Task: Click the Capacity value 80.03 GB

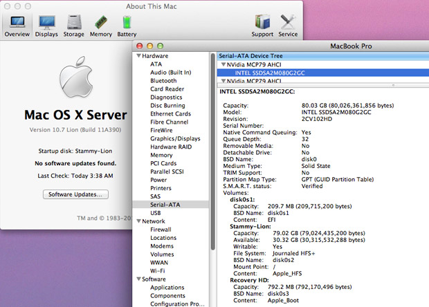Action: (x=347, y=106)
